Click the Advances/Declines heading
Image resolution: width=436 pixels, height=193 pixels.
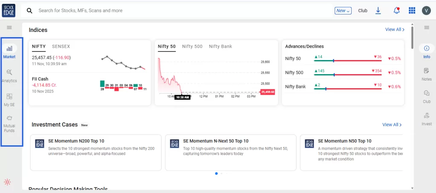click(x=304, y=46)
